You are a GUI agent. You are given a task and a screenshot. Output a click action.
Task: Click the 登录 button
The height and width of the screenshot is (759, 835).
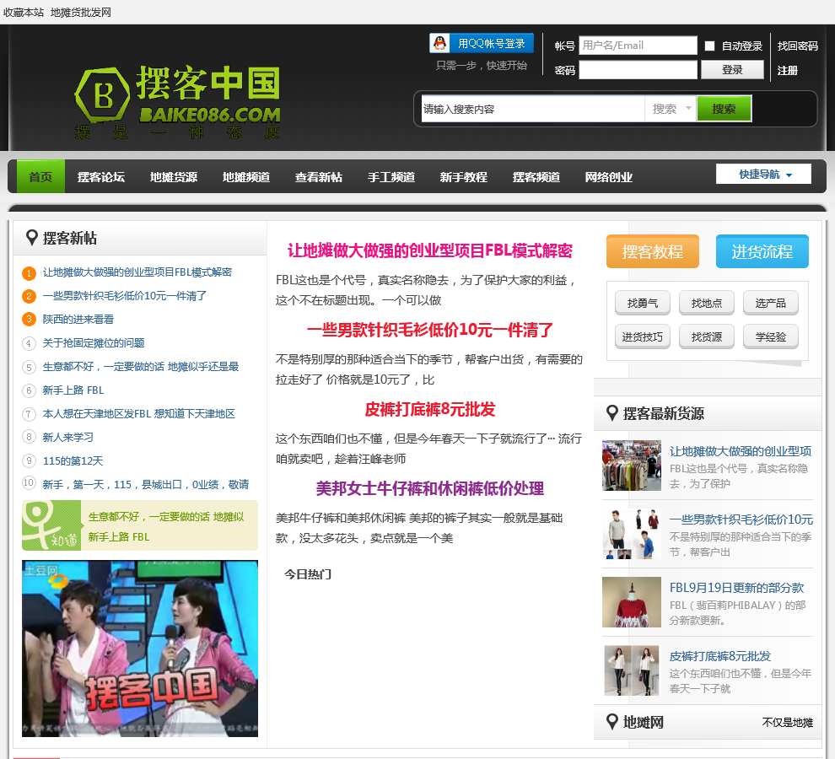coord(732,69)
